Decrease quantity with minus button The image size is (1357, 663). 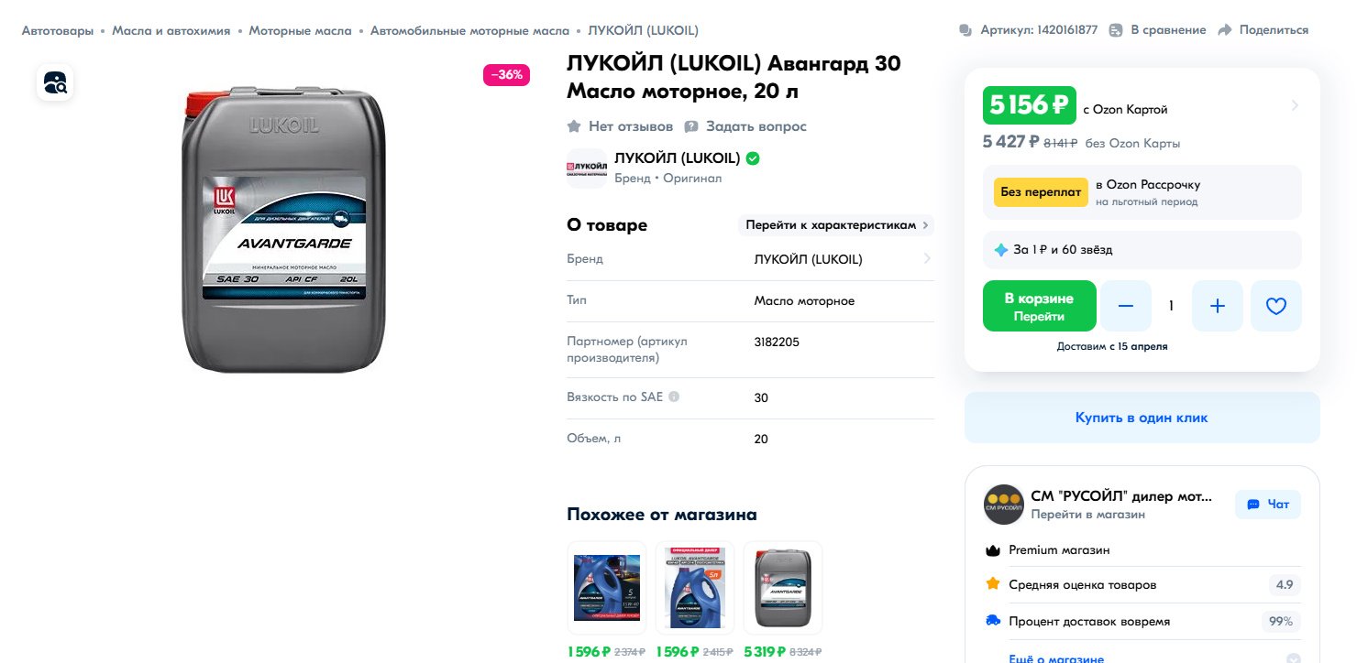1126,306
